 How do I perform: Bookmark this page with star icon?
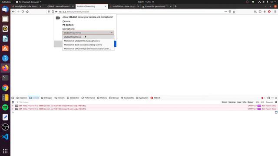(234, 12)
